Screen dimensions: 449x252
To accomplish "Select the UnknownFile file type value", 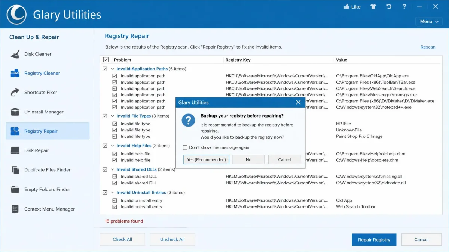I will point(349,130).
